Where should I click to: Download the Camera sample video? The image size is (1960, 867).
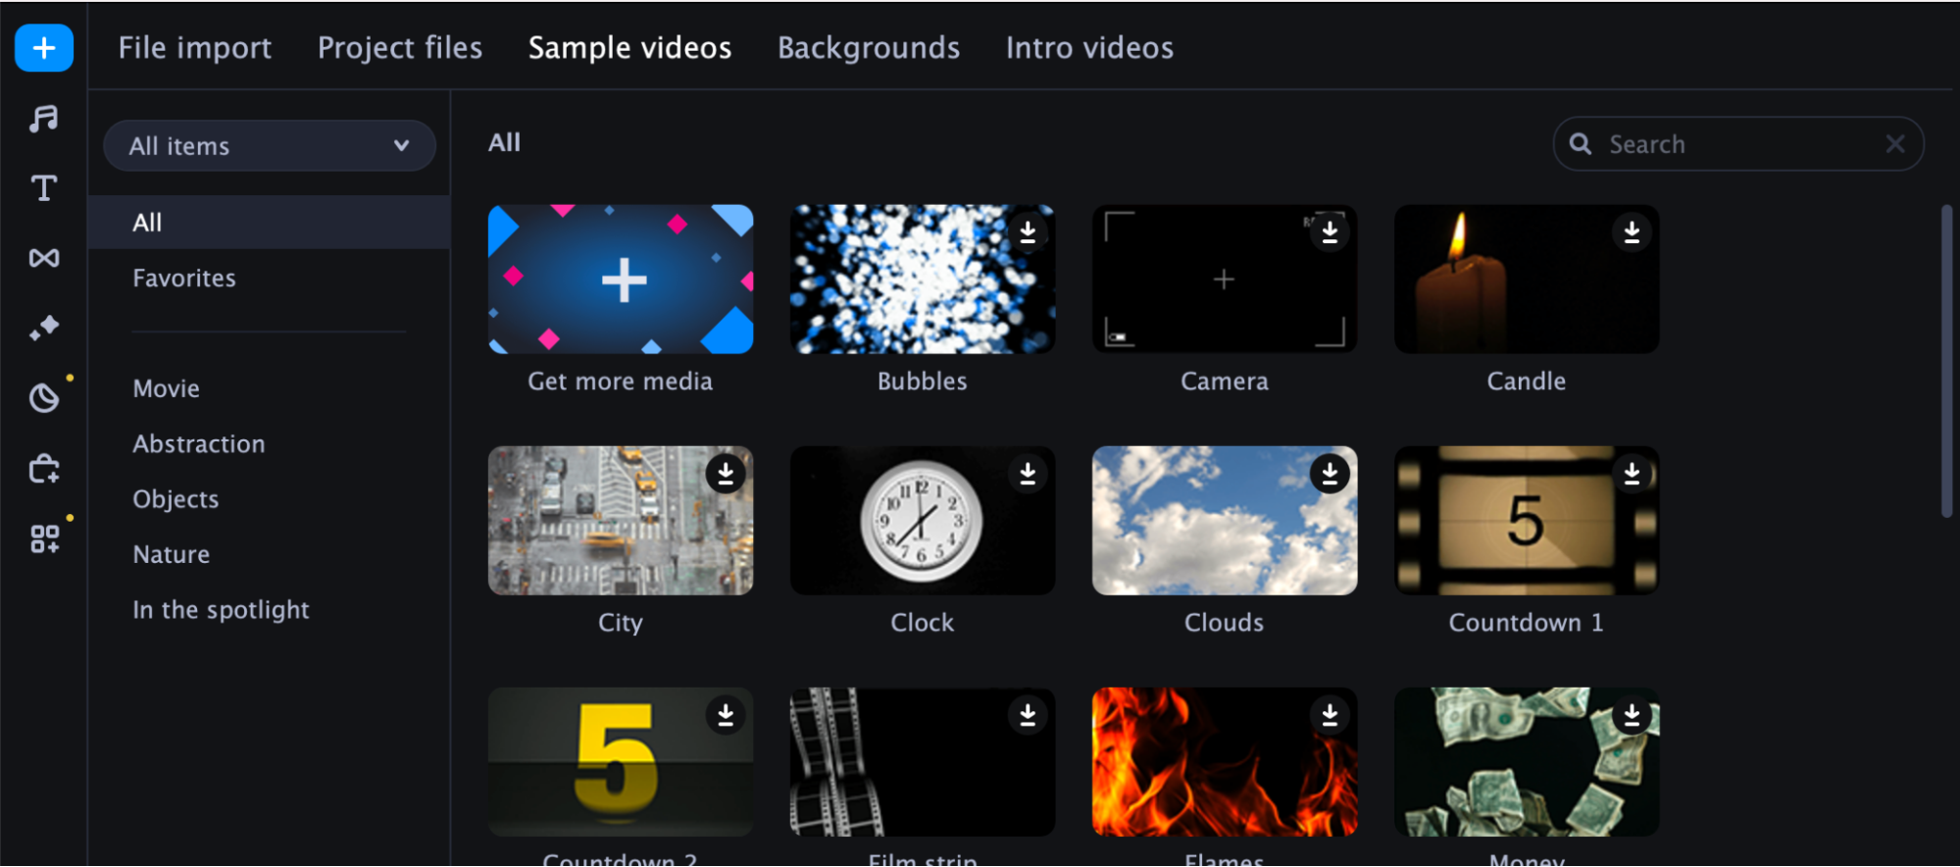tap(1330, 232)
